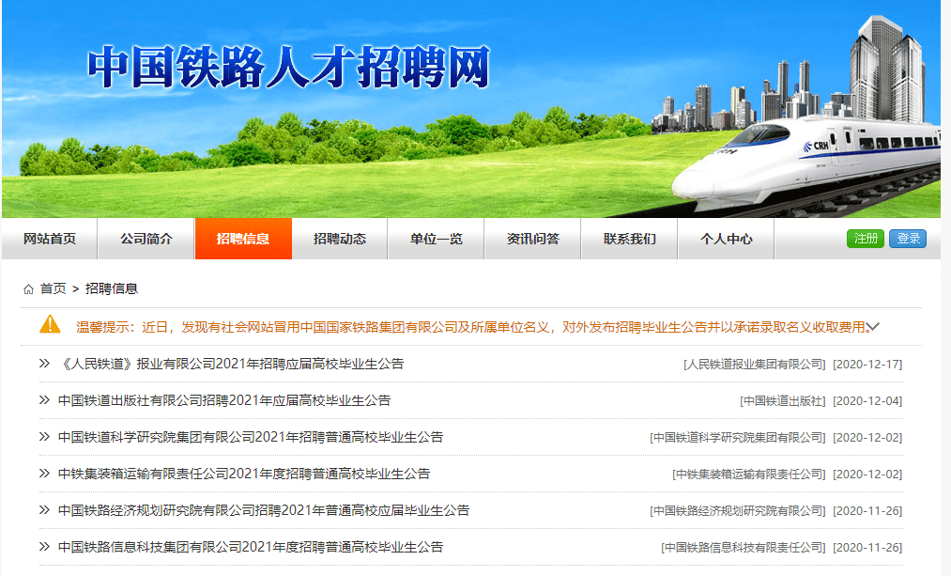Screen dimensions: 951x576
Task: Expand the 温馨提示 notice chevron
Action: tap(873, 327)
